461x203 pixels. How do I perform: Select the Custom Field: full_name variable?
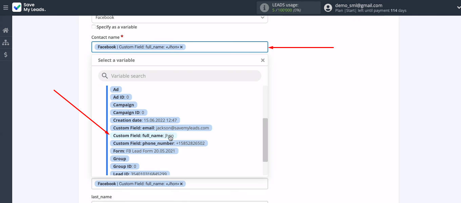point(143,136)
